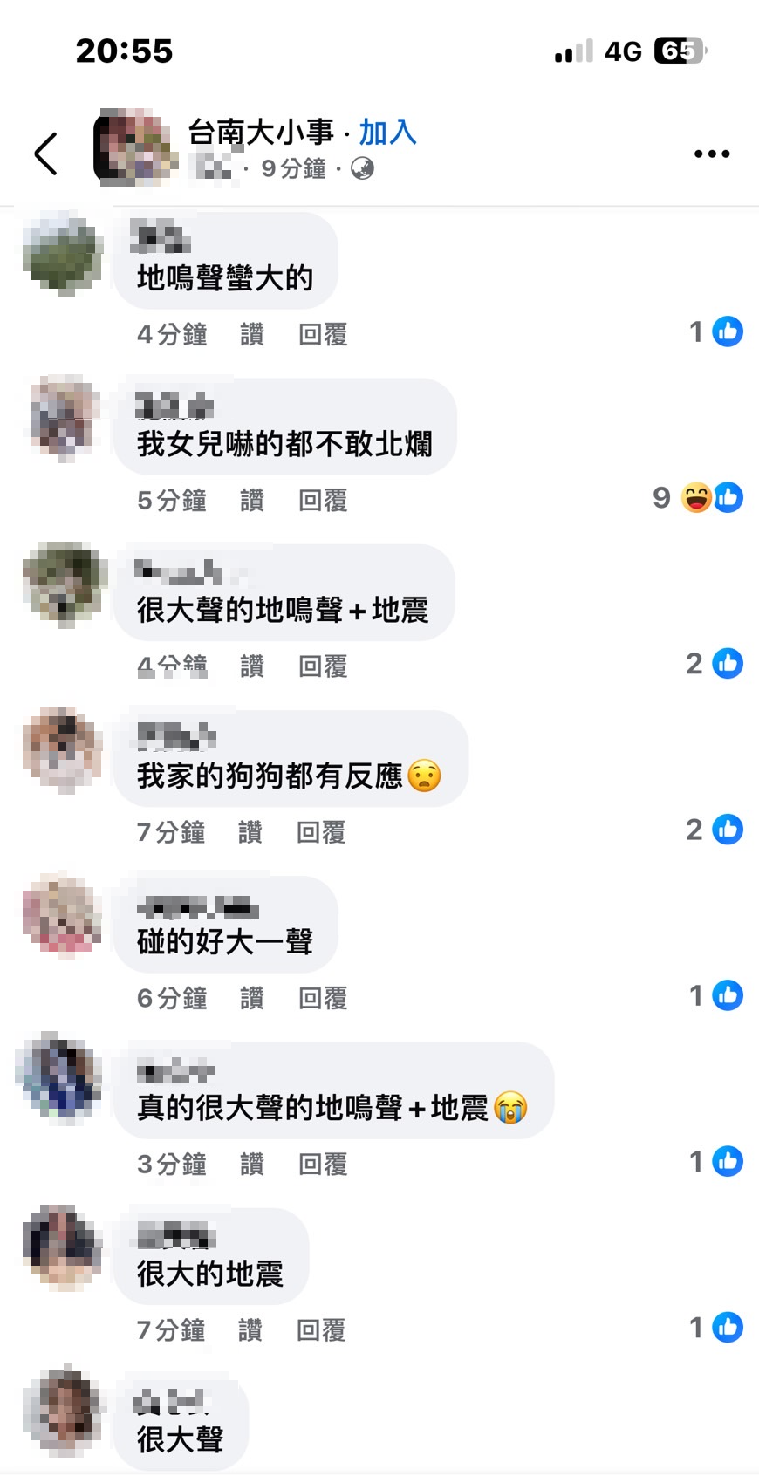Like the comment 我女兒嚇的都不敢北爛
The image size is (759, 1476).
pos(252,501)
